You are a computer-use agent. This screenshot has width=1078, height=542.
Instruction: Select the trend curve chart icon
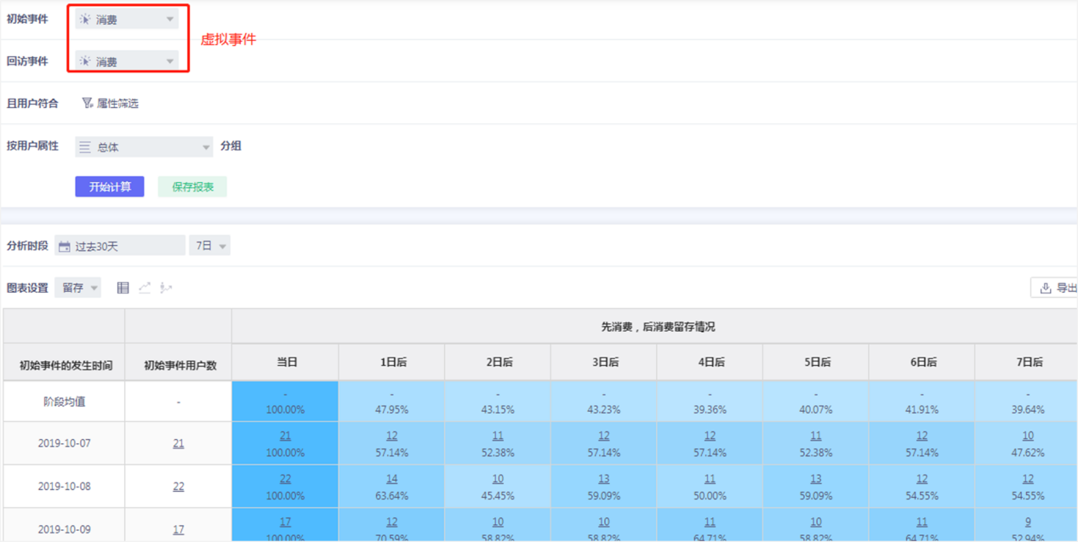(166, 288)
